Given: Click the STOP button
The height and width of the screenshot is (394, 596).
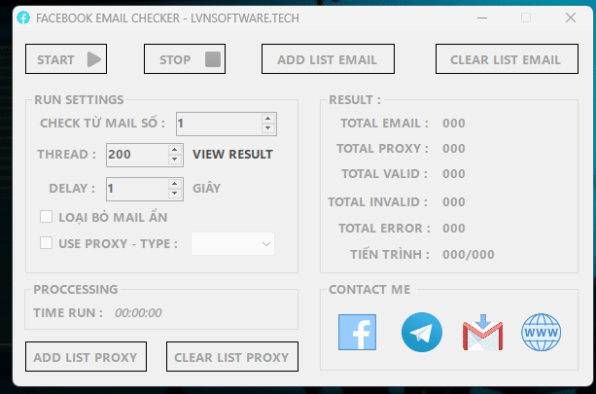Looking at the screenshot, I should point(185,59).
